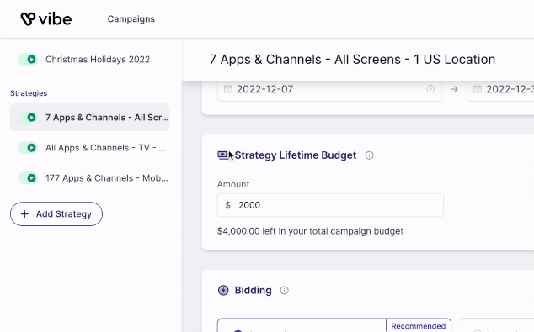Viewport: 534px width, 332px height.
Task: Click the Bidding info icon
Action: point(284,291)
